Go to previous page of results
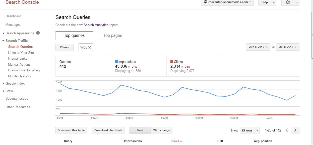313x145 pixels. coord(287,130)
